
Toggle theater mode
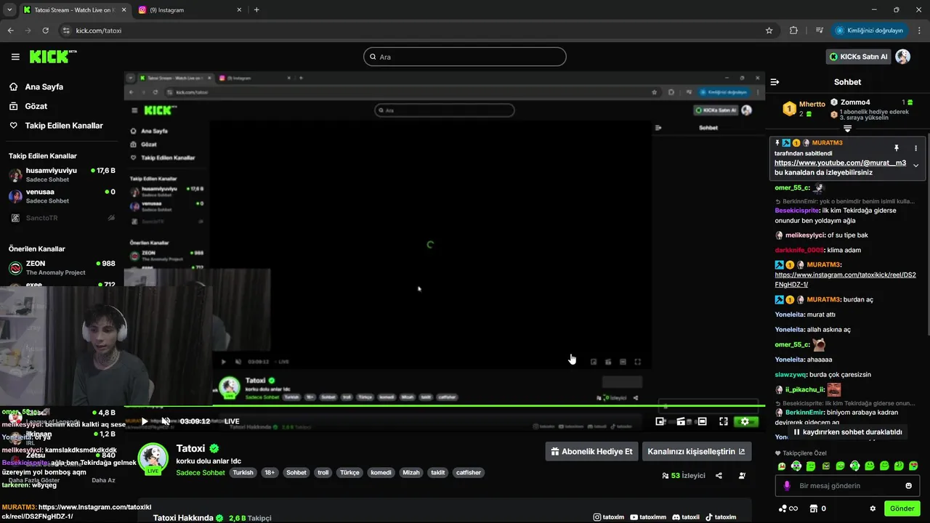tap(702, 421)
